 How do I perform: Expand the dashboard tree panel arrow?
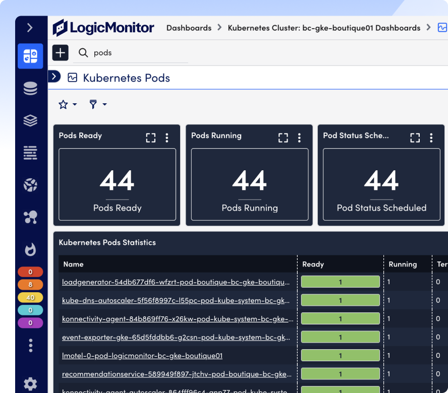pyautogui.click(x=54, y=77)
